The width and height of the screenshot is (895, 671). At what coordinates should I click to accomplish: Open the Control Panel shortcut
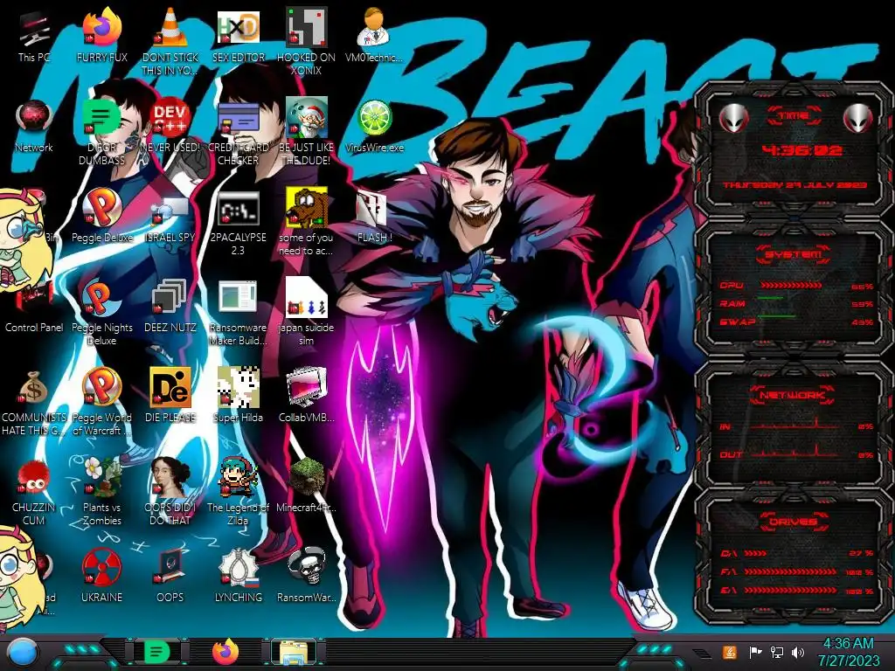[x=34, y=307]
